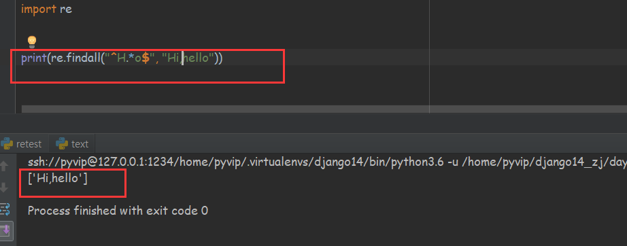Screen dimensions: 627x246
Task: Toggle soft-wrap in the run console
Action: (5, 209)
